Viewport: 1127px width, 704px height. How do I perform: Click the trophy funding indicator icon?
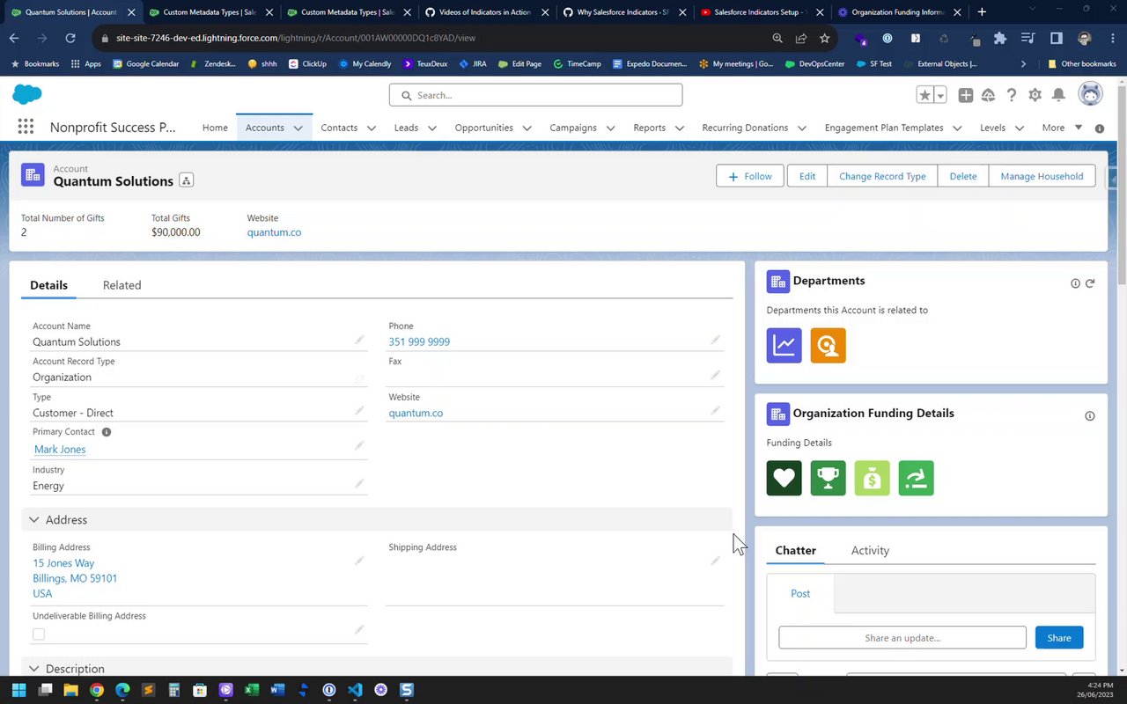(x=829, y=478)
